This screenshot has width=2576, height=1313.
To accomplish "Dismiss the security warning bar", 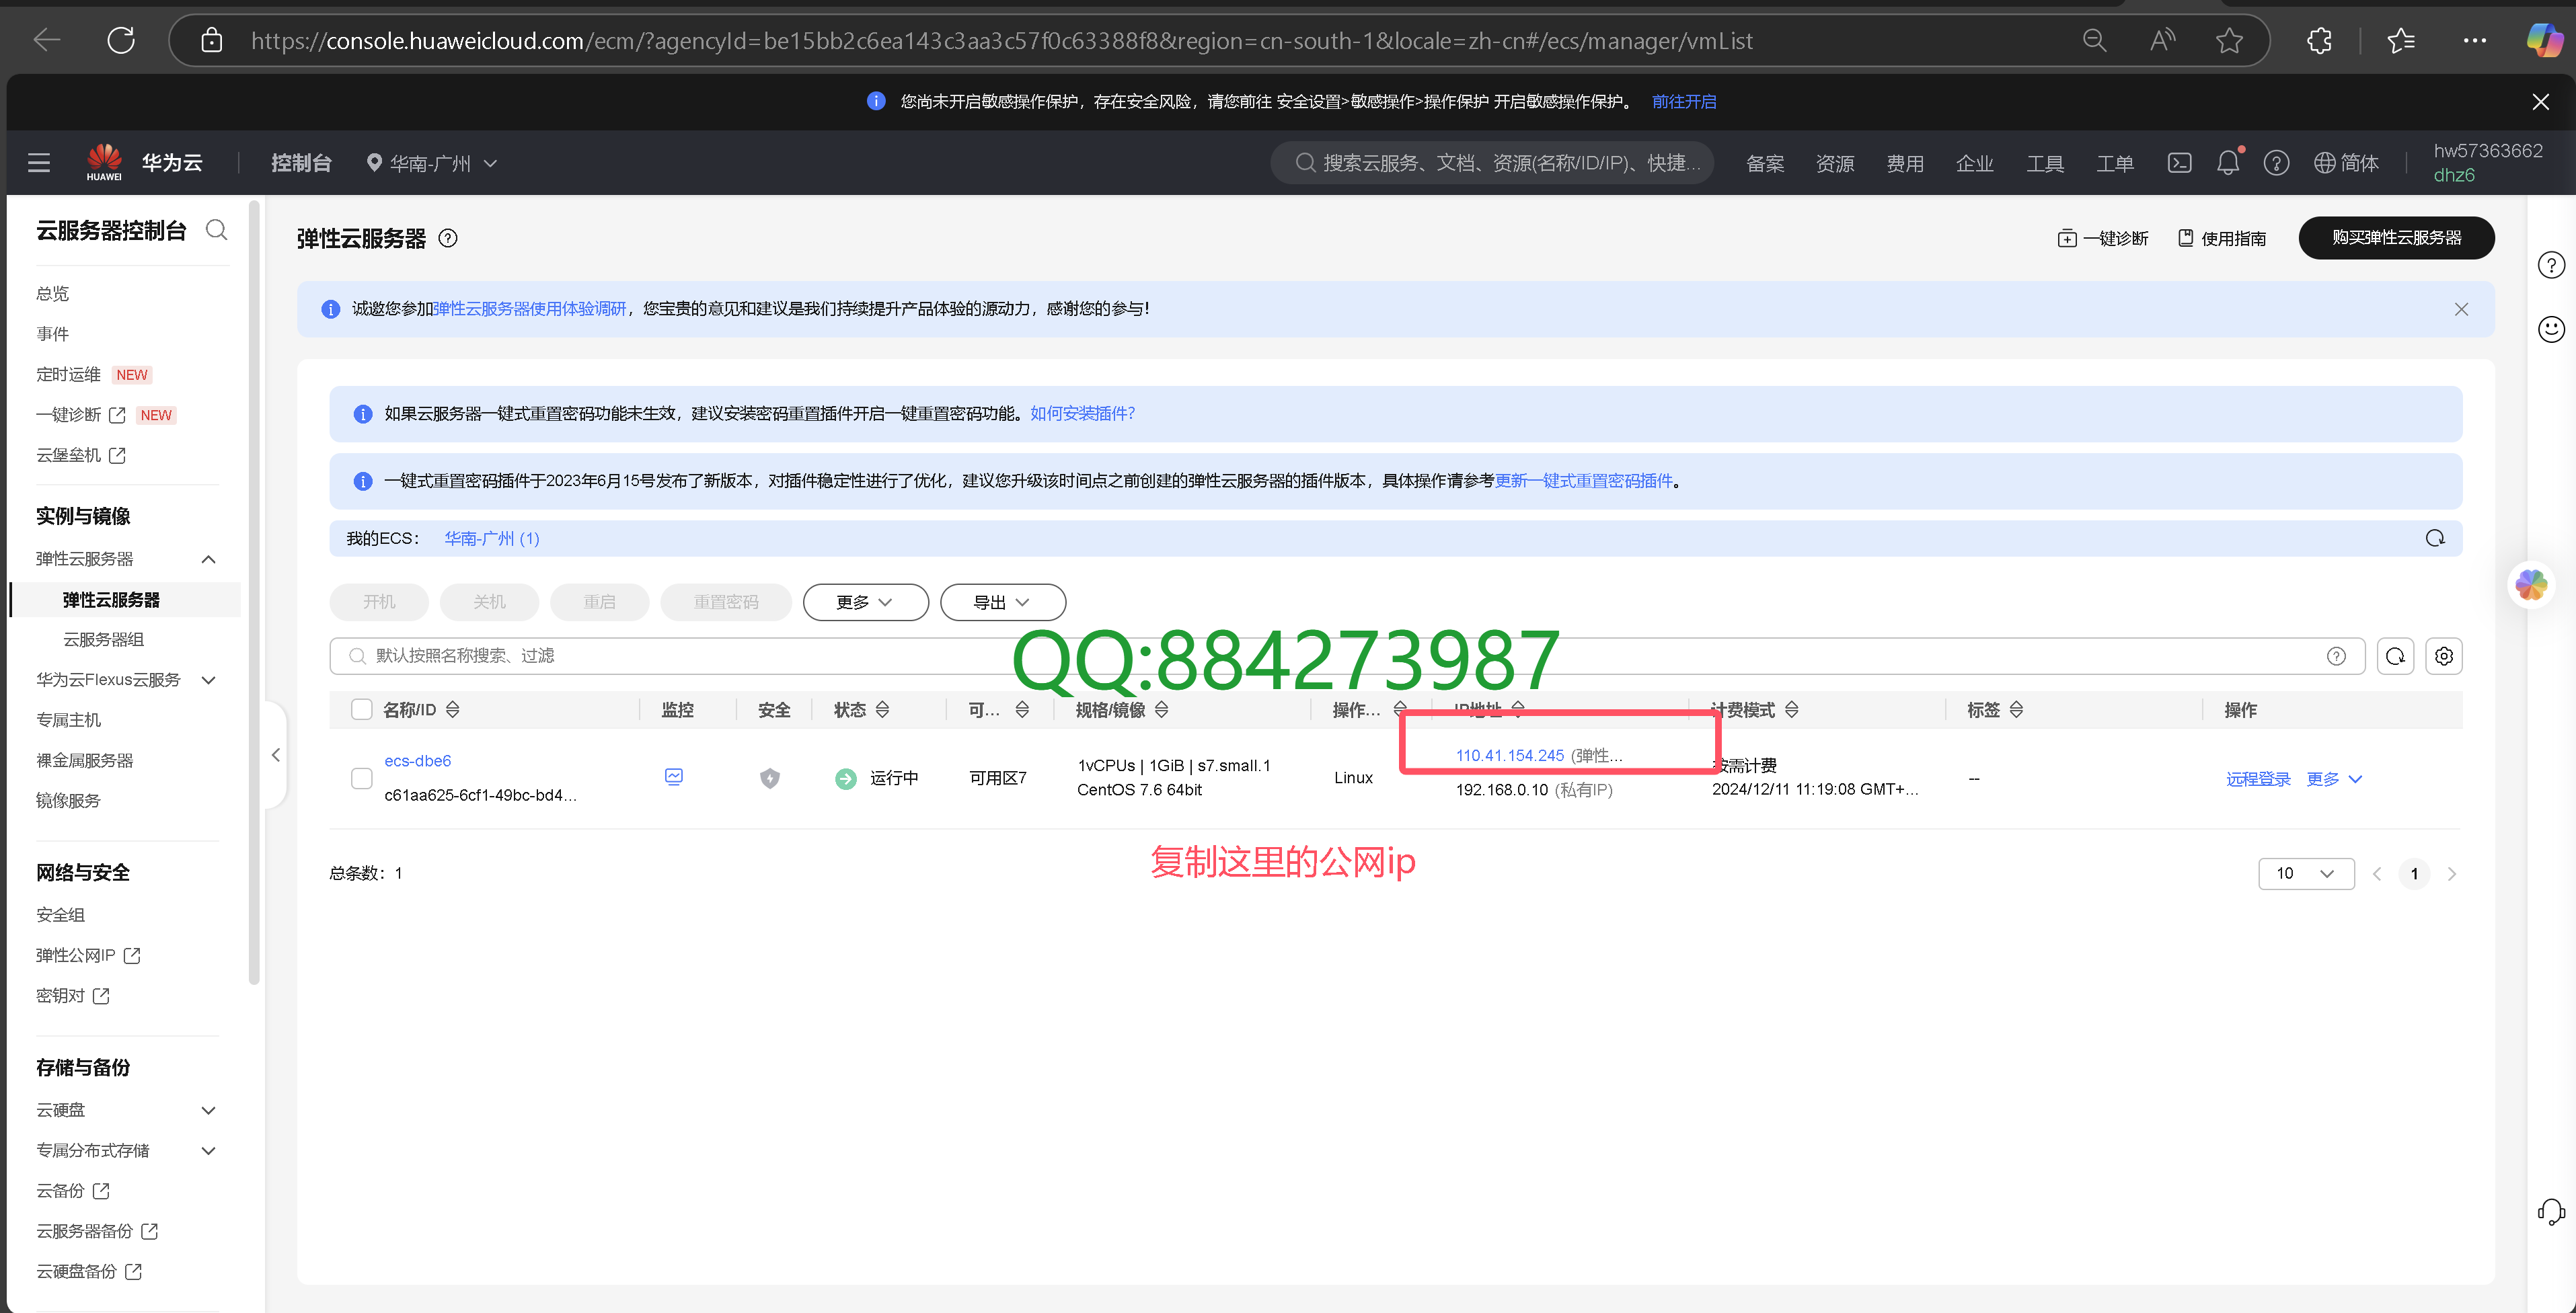I will click(2540, 102).
